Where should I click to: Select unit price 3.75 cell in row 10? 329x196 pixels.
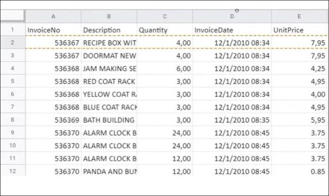click(x=299, y=145)
